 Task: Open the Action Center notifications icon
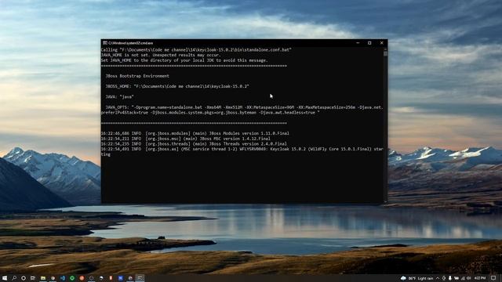[493, 278]
